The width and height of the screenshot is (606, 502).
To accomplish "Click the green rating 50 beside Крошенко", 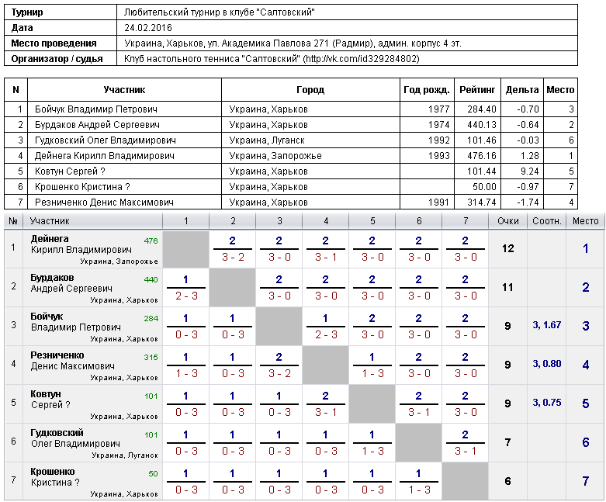I will tap(153, 473).
